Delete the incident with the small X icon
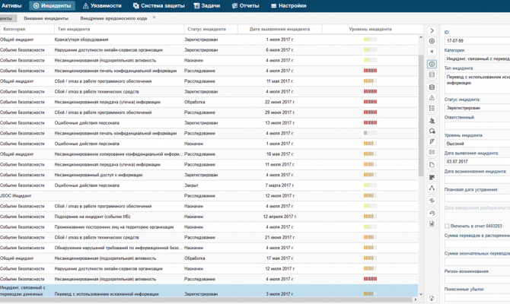Viewport: 510px width, 304px height. click(432, 52)
